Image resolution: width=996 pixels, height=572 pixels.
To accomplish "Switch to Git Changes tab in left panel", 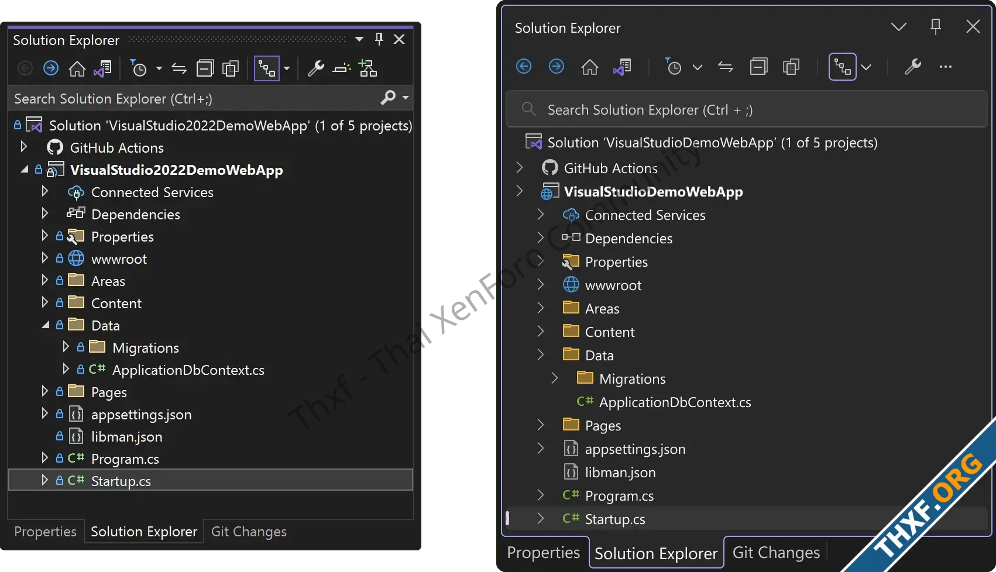I will click(249, 532).
